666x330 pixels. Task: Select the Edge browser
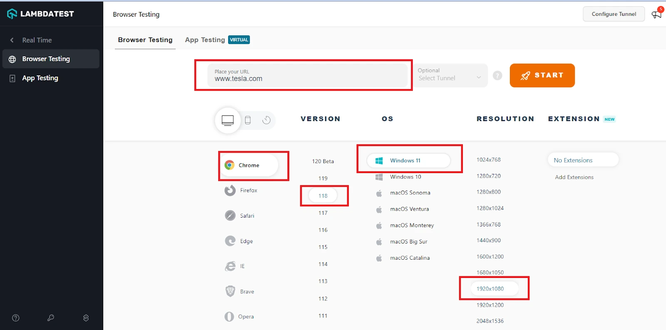(x=239, y=241)
